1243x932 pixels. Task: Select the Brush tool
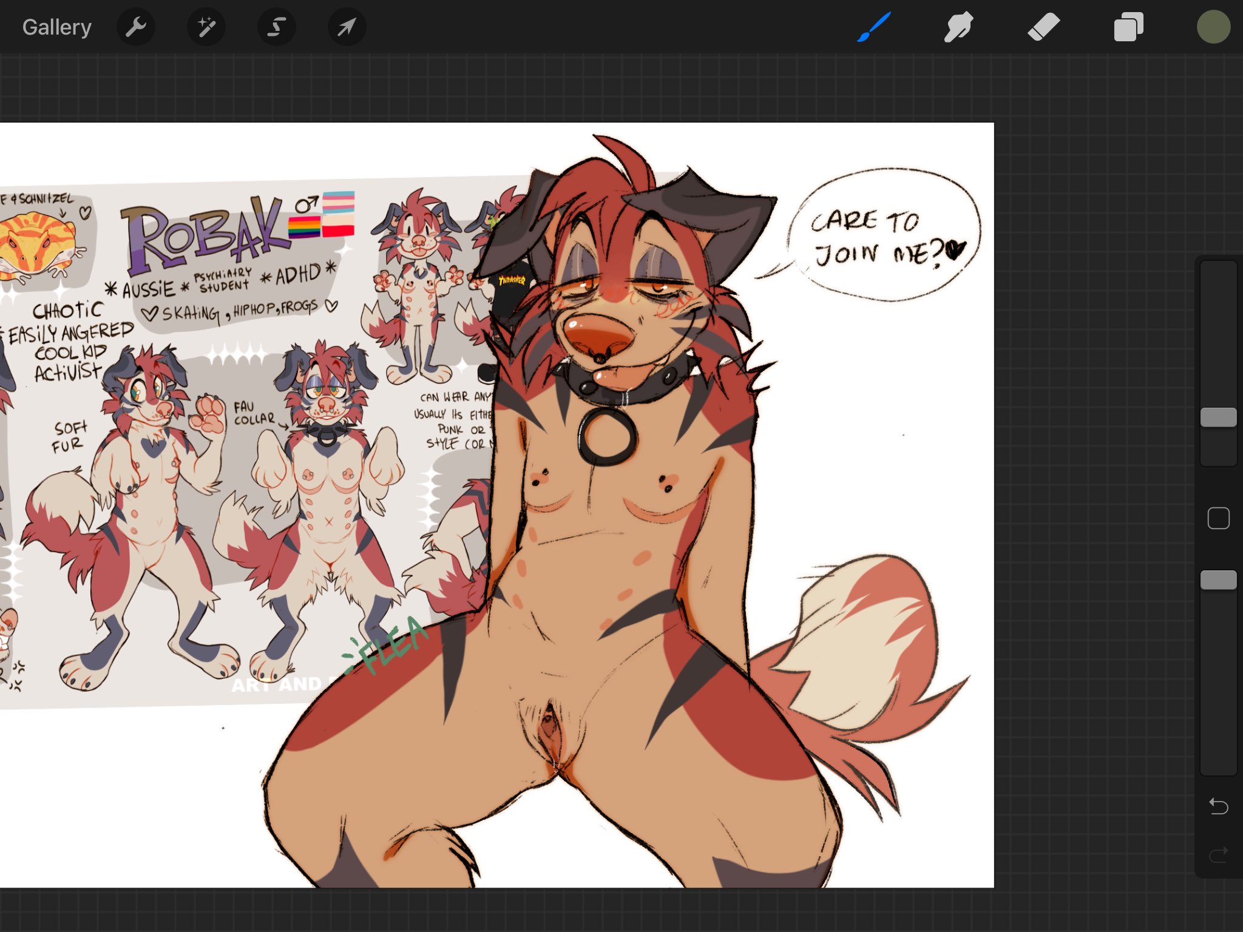(x=874, y=27)
